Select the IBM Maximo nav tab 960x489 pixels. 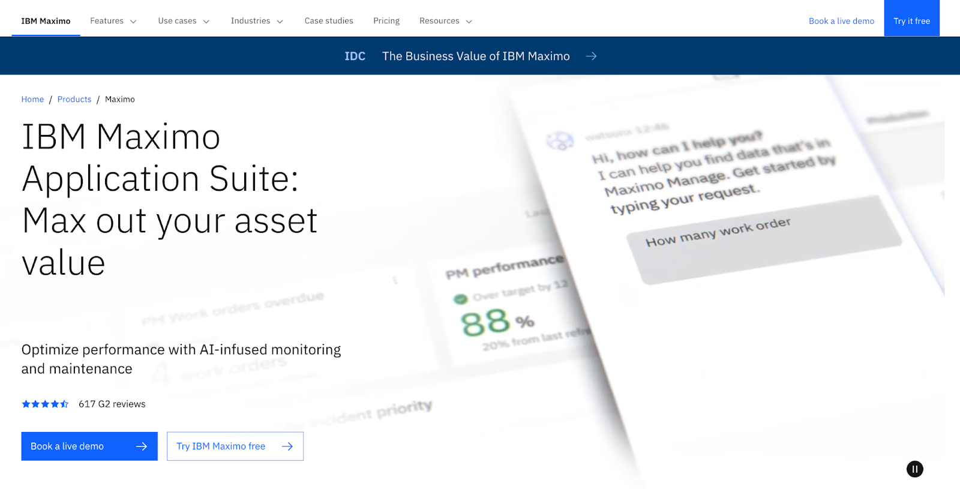point(46,21)
